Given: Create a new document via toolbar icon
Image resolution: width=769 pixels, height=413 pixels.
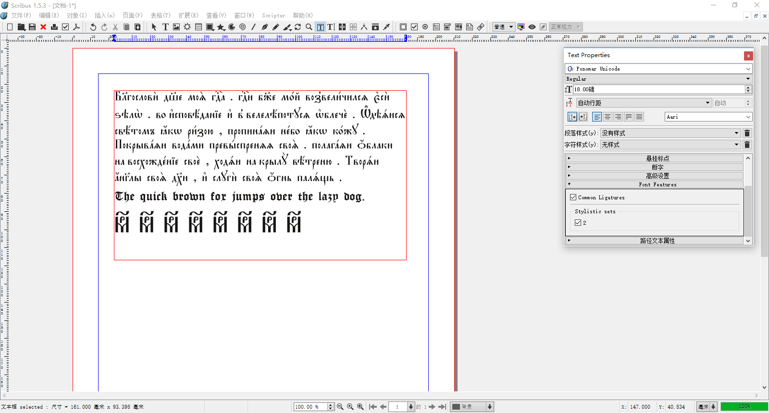Looking at the screenshot, I should pos(10,27).
